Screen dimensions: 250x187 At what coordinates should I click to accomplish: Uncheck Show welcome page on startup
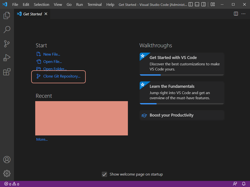point(105,174)
